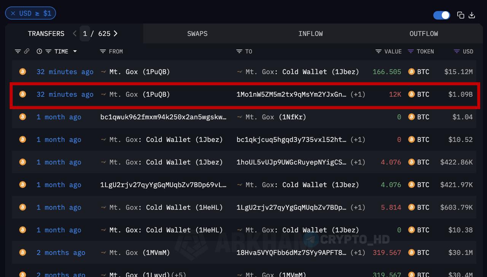Open address 1Mo1nW5ZM5m2tx9qMsYm2YJxGn…

[x=291, y=94]
